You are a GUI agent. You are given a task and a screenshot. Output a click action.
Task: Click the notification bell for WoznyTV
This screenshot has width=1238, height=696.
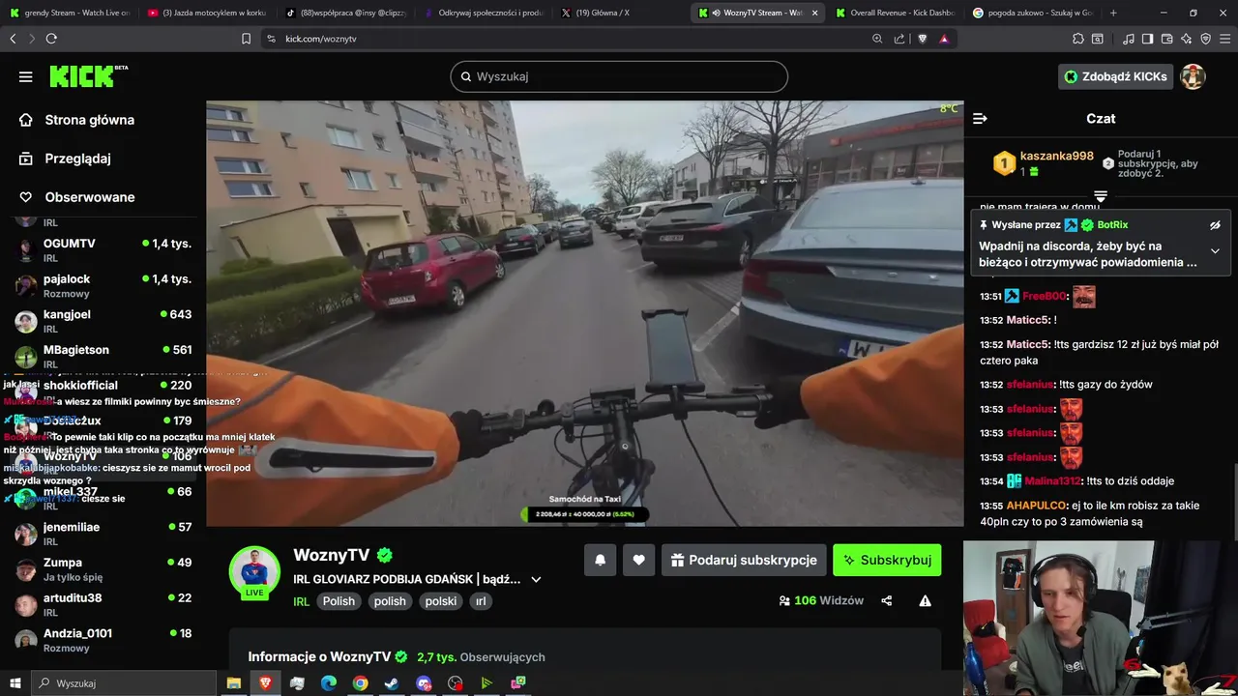pyautogui.click(x=600, y=560)
